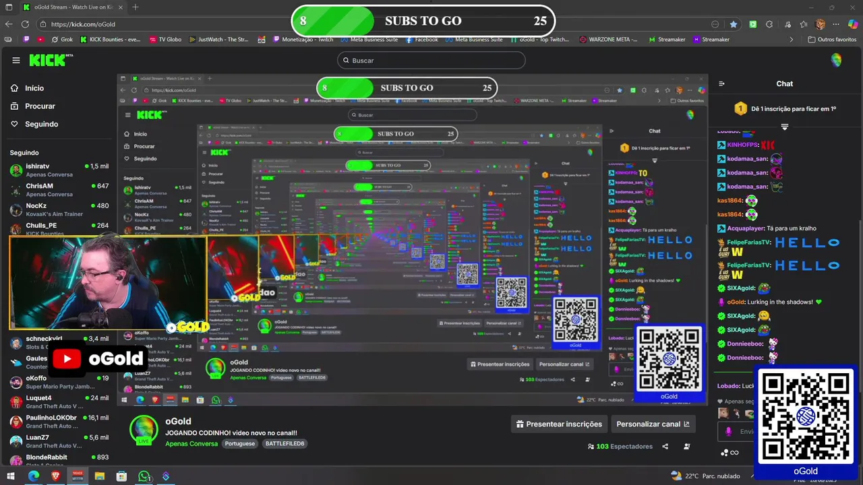Click Dê 1 inscrição leaderboard banner

[x=785, y=108]
